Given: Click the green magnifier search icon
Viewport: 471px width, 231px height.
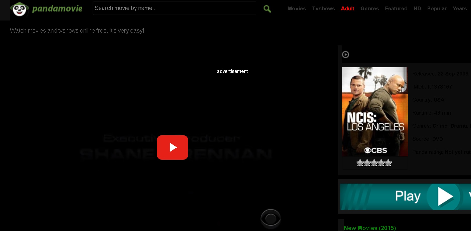Looking at the screenshot, I should click(267, 9).
